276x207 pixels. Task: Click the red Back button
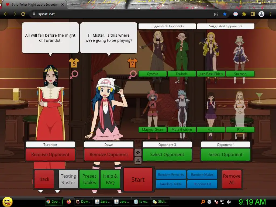[44, 179]
